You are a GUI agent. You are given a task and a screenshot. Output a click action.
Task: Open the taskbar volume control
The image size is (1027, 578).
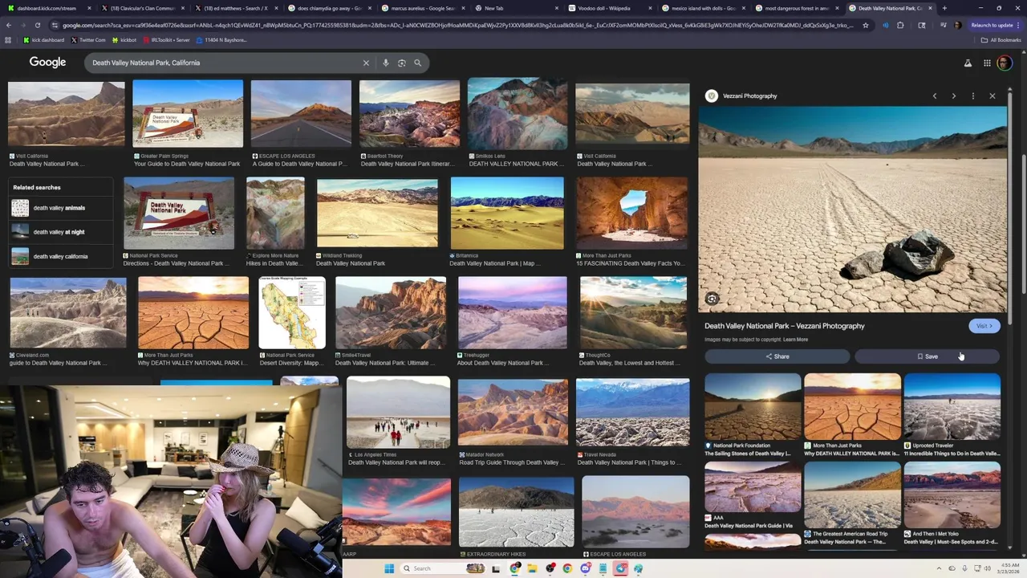point(987,568)
